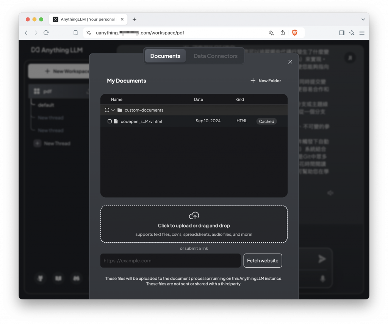388x324 pixels.
Task: Tick the custom-documents folder checkbox
Action: (x=107, y=110)
